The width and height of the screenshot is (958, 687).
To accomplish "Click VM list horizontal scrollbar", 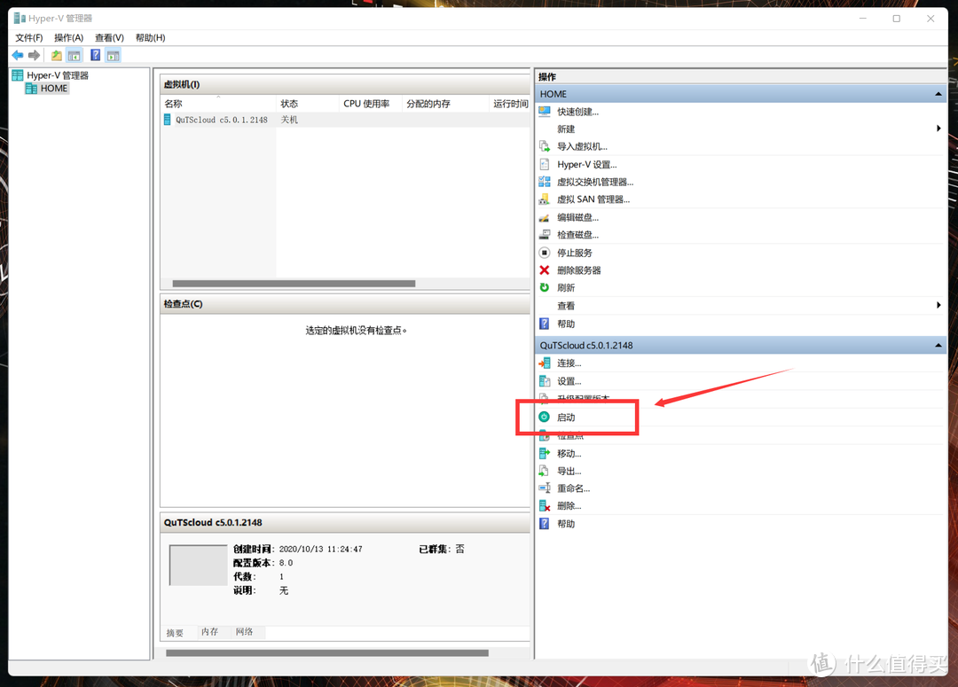I will 294,284.
